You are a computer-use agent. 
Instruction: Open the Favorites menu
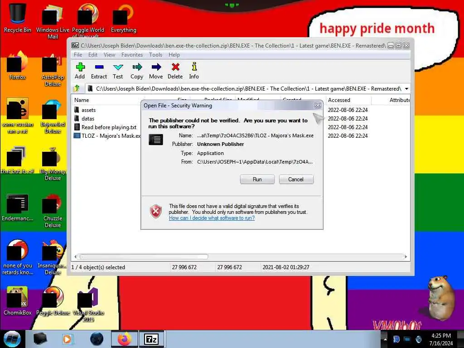pos(132,55)
